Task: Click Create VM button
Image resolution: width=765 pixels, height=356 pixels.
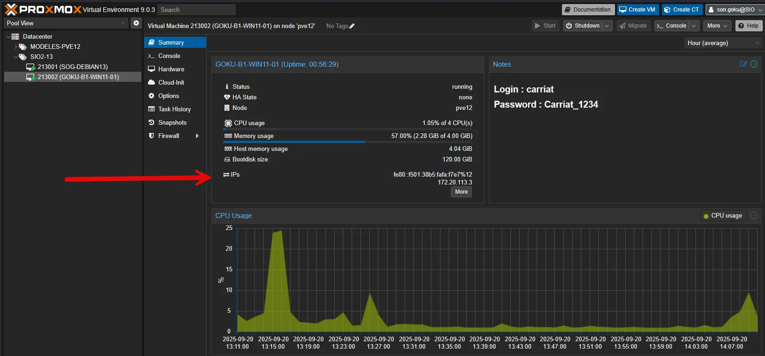Action: pyautogui.click(x=637, y=10)
